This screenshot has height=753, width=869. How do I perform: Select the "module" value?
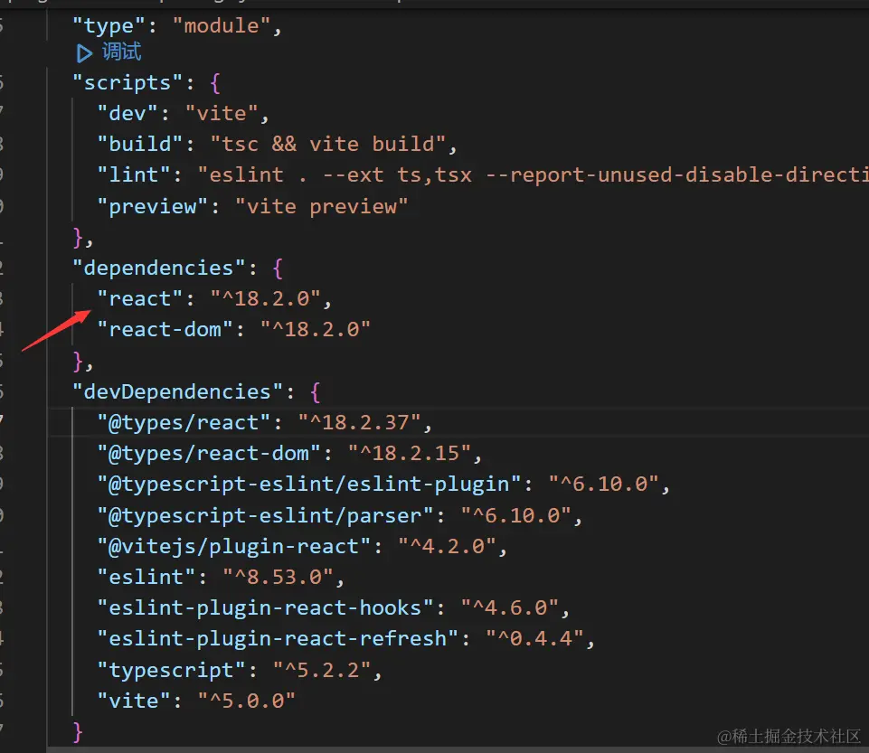[x=222, y=25]
